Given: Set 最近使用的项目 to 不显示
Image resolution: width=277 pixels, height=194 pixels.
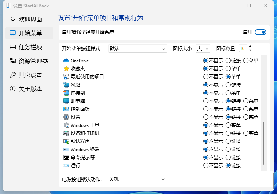Looking at the screenshot, I should click(x=213, y=77).
